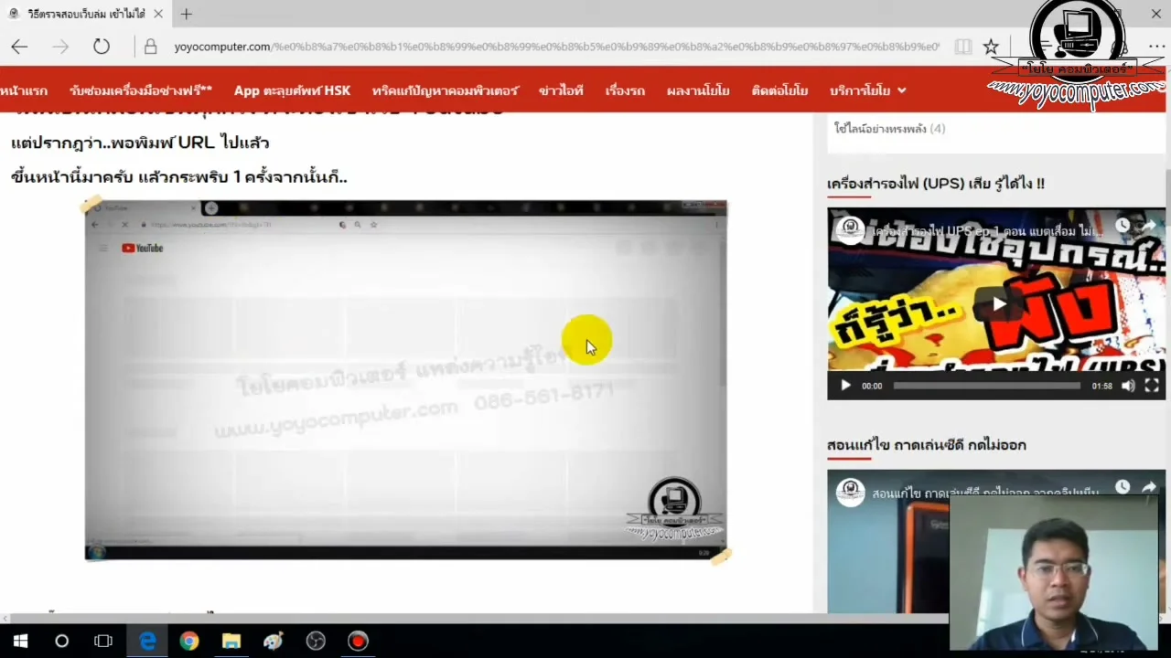The height and width of the screenshot is (658, 1171).
Task: Click watch-later clock icon on UPS video
Action: pos(1123,226)
